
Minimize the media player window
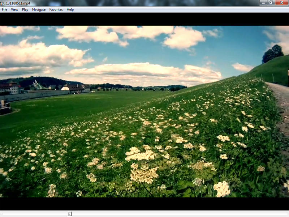tap(263, 3)
